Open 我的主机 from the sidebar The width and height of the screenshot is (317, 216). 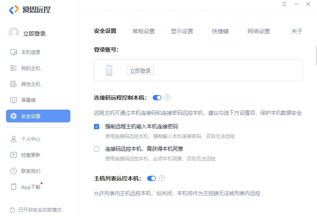pyautogui.click(x=14, y=68)
